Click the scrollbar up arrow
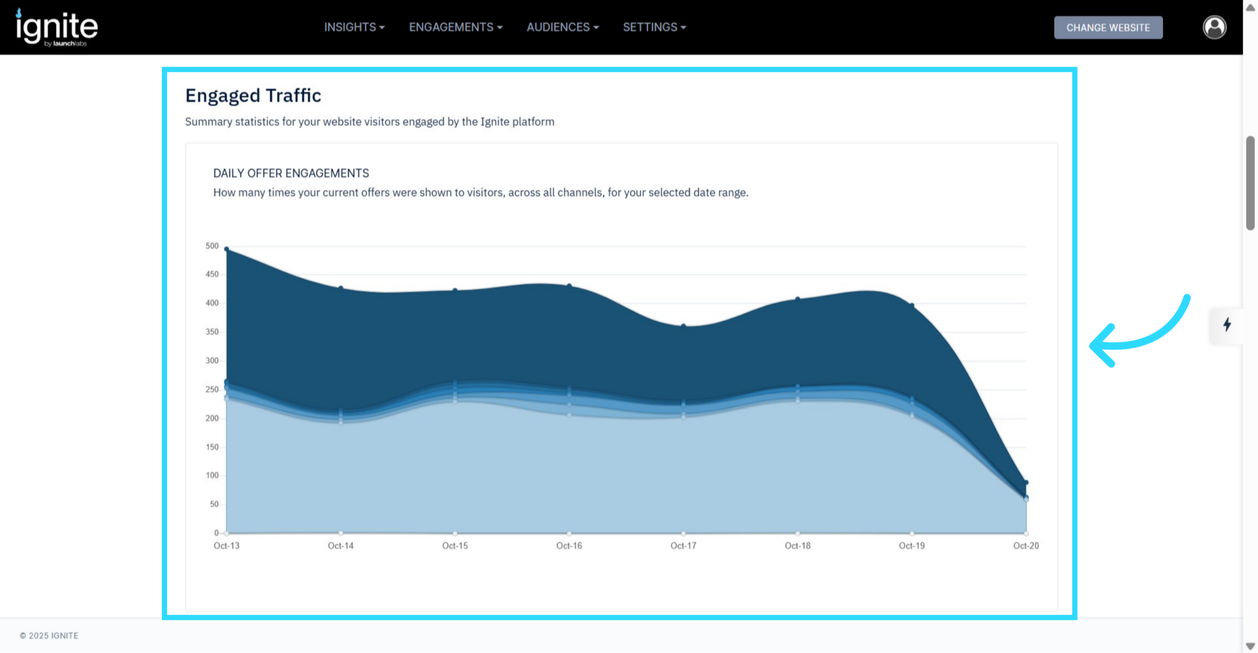1258x653 pixels. coord(1250,7)
